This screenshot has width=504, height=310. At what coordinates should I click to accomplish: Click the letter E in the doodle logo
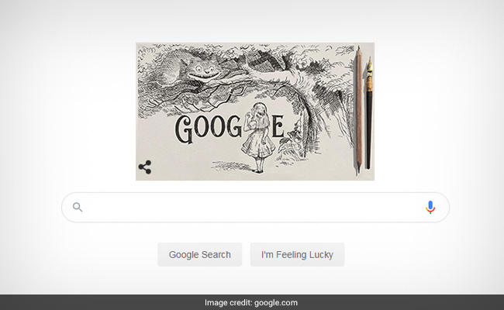(x=278, y=126)
